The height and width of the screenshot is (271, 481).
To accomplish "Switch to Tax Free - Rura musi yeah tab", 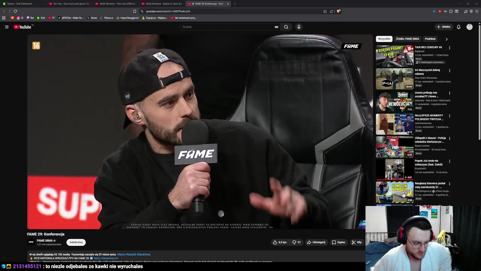I will click(x=69, y=4).
